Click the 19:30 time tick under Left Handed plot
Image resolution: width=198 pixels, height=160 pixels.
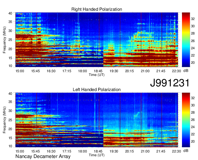pyautogui.click(x=114, y=151)
